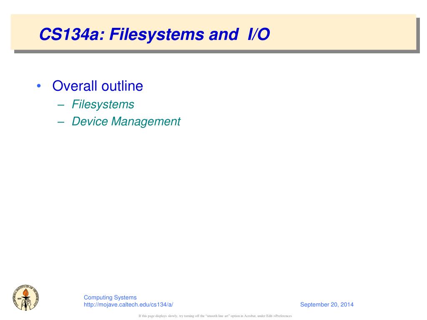Image resolution: width=427 pixels, height=320 pixels.
Task: Open the mojave.caltech.edu/cs134/a/ link
Action: pos(128,305)
